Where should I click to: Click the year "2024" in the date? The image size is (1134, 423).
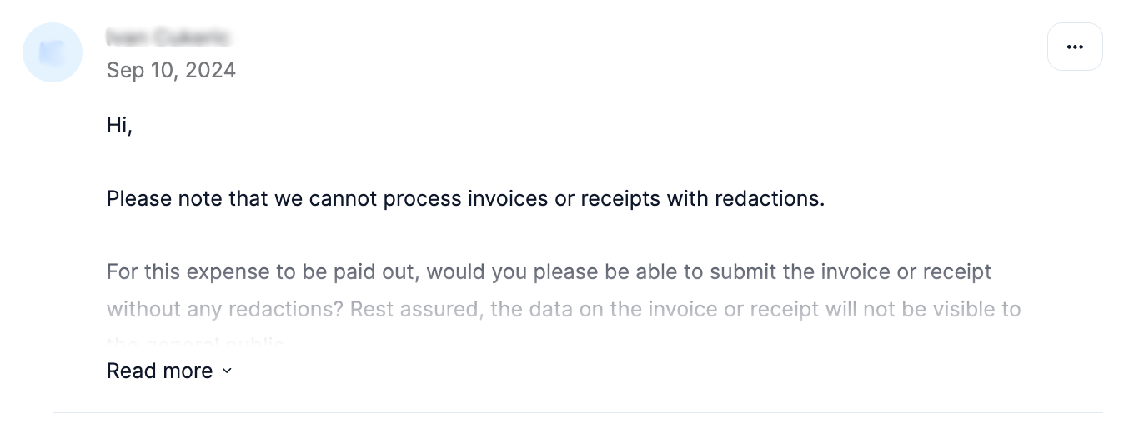(x=210, y=70)
